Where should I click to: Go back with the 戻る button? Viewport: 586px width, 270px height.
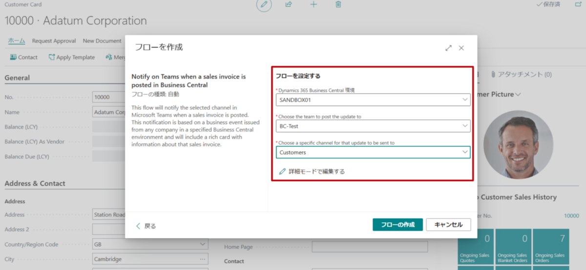tap(146, 226)
